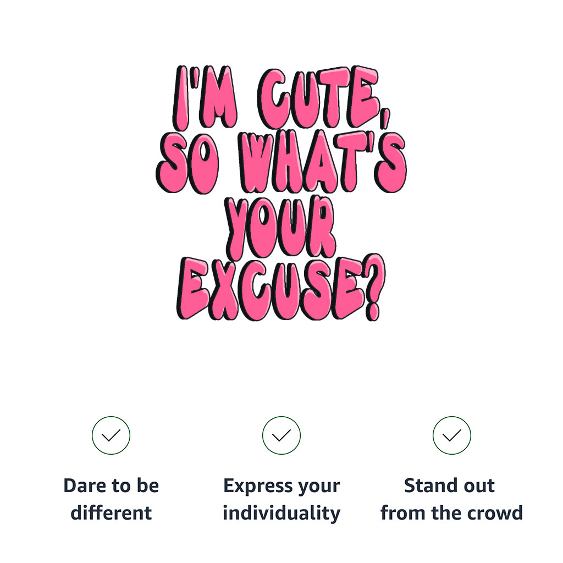Select the pink word SO
The height and width of the screenshot is (563, 563).
[187, 163]
